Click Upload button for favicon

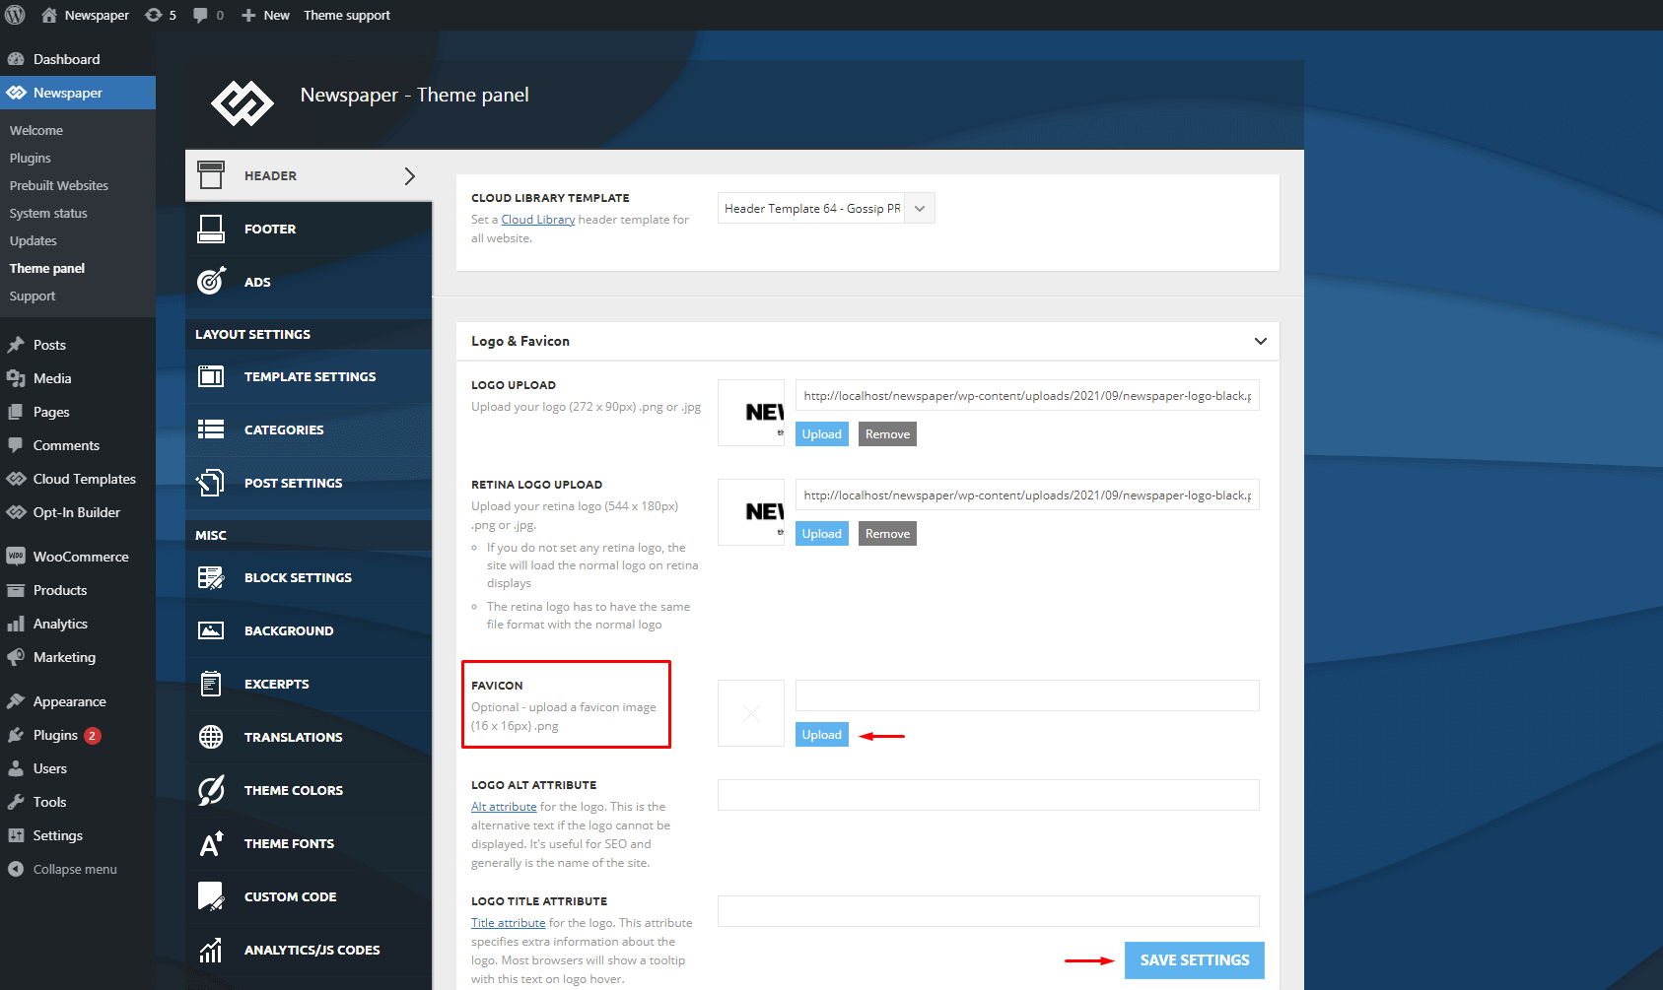tap(822, 735)
